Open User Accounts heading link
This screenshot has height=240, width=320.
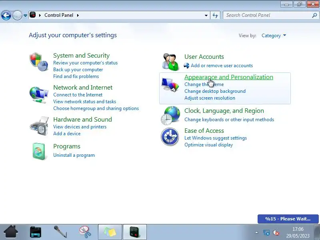204,57
